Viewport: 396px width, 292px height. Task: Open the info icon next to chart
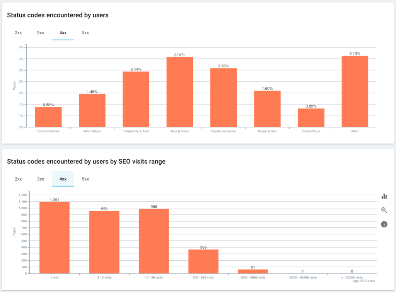(384, 224)
